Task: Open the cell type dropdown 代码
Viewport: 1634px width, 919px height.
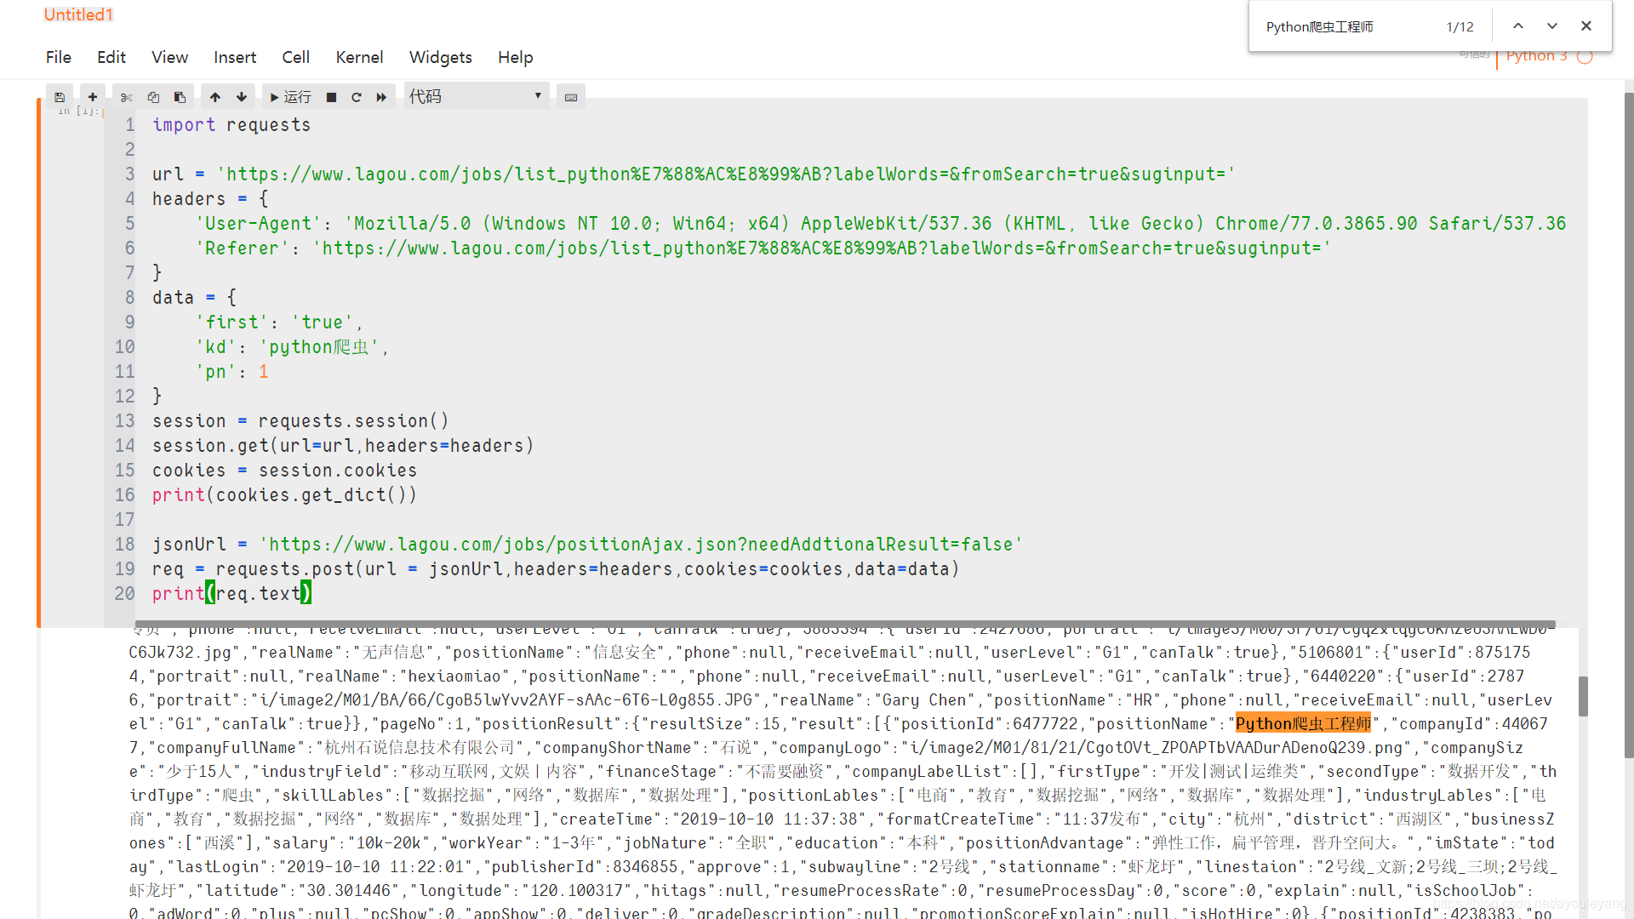Action: pyautogui.click(x=477, y=96)
